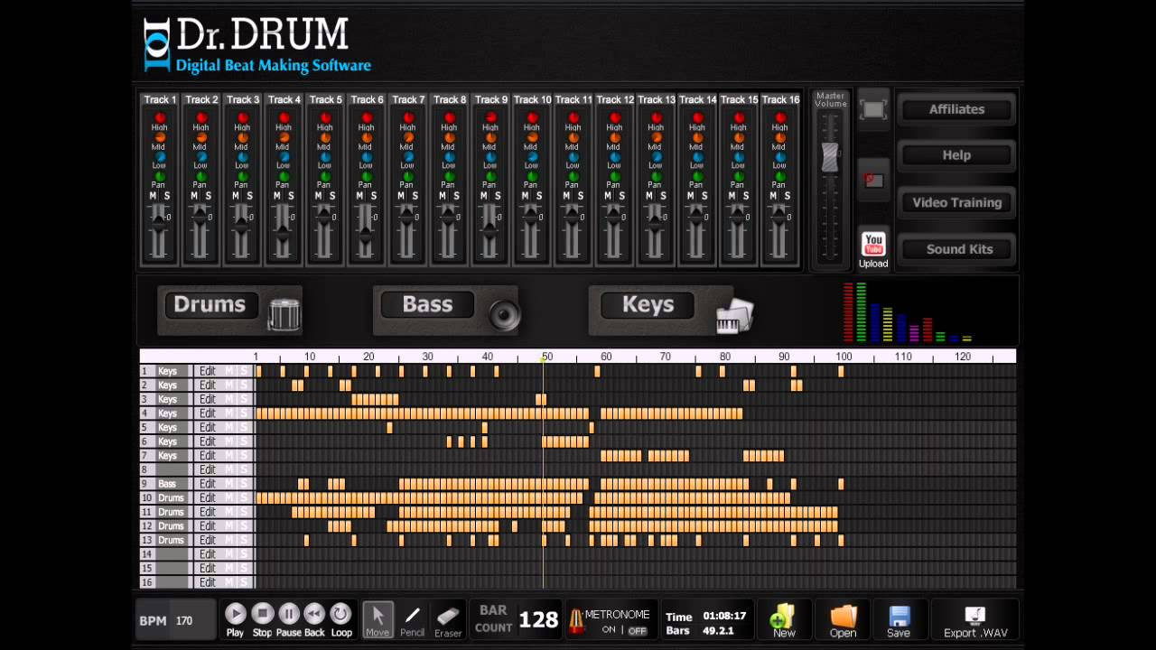This screenshot has width=1156, height=650.
Task: Click the Track 12 blue Low knob
Action: pyautogui.click(x=615, y=156)
